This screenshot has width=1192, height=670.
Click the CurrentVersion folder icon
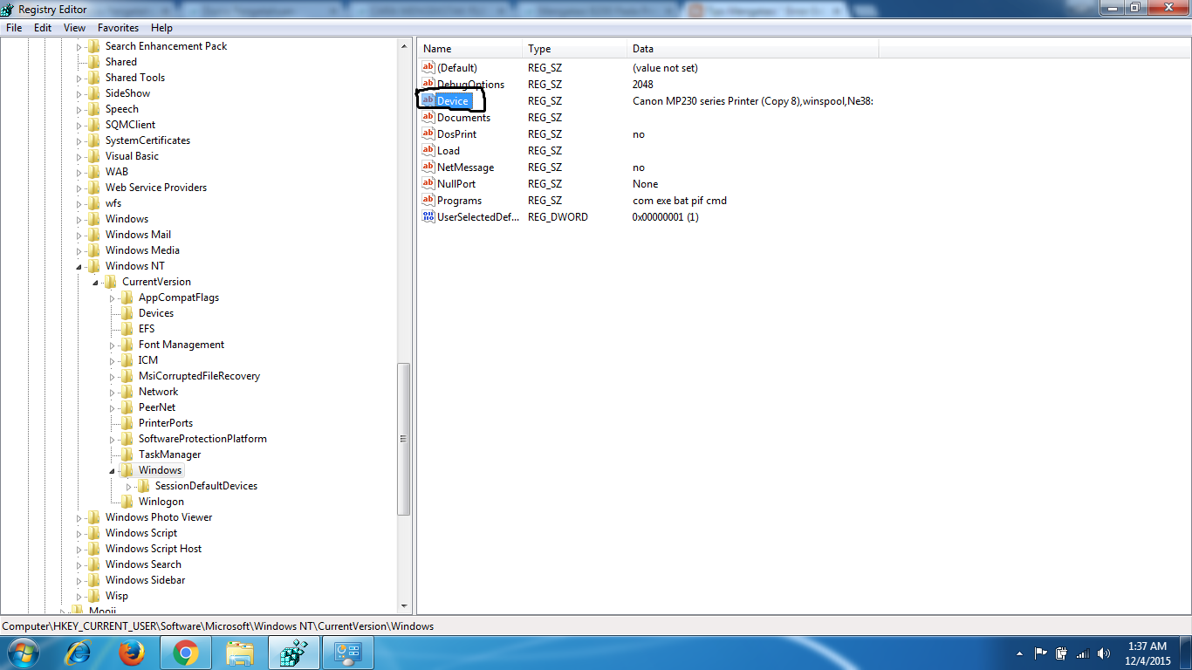point(110,282)
